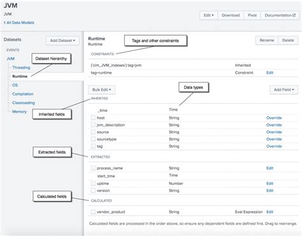Edit the version field

(x=270, y=191)
